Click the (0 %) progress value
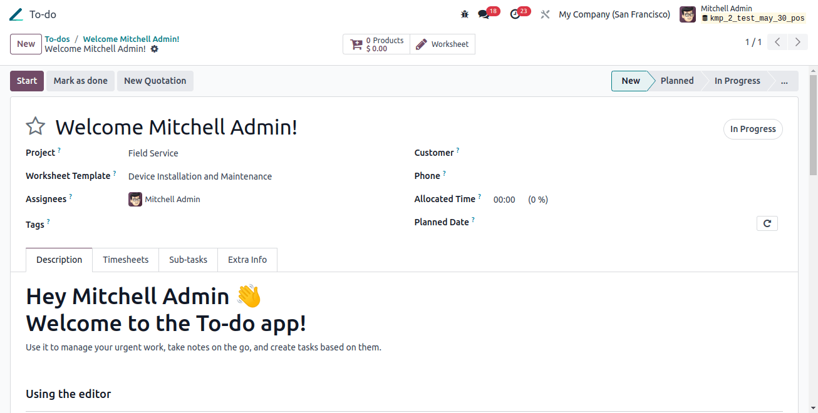The image size is (818, 413). pos(538,200)
